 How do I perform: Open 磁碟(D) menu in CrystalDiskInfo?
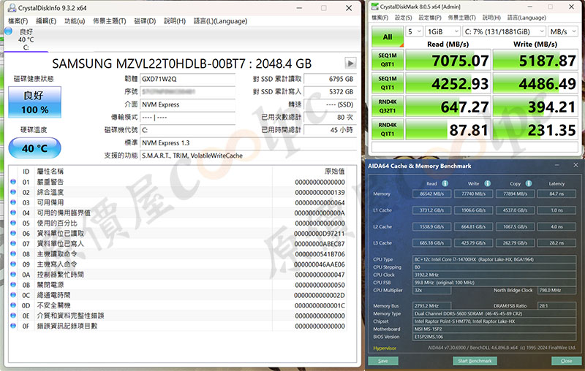pos(145,21)
